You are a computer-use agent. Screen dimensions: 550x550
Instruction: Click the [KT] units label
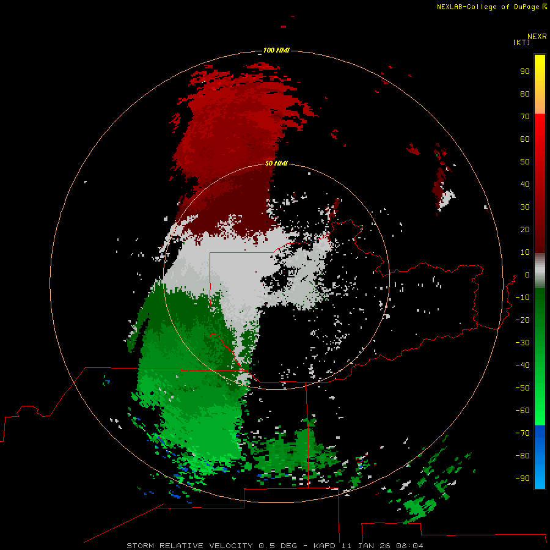pyautogui.click(x=521, y=42)
